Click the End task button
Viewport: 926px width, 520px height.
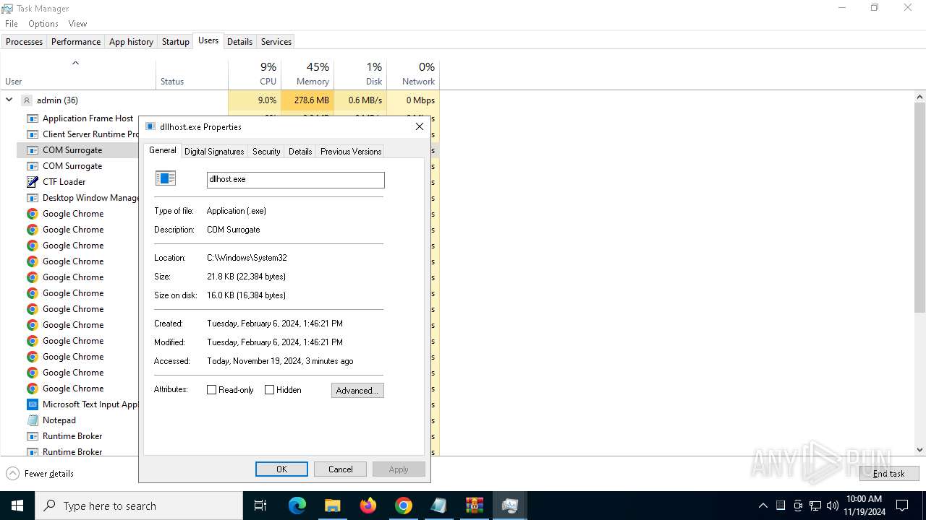[x=888, y=474]
